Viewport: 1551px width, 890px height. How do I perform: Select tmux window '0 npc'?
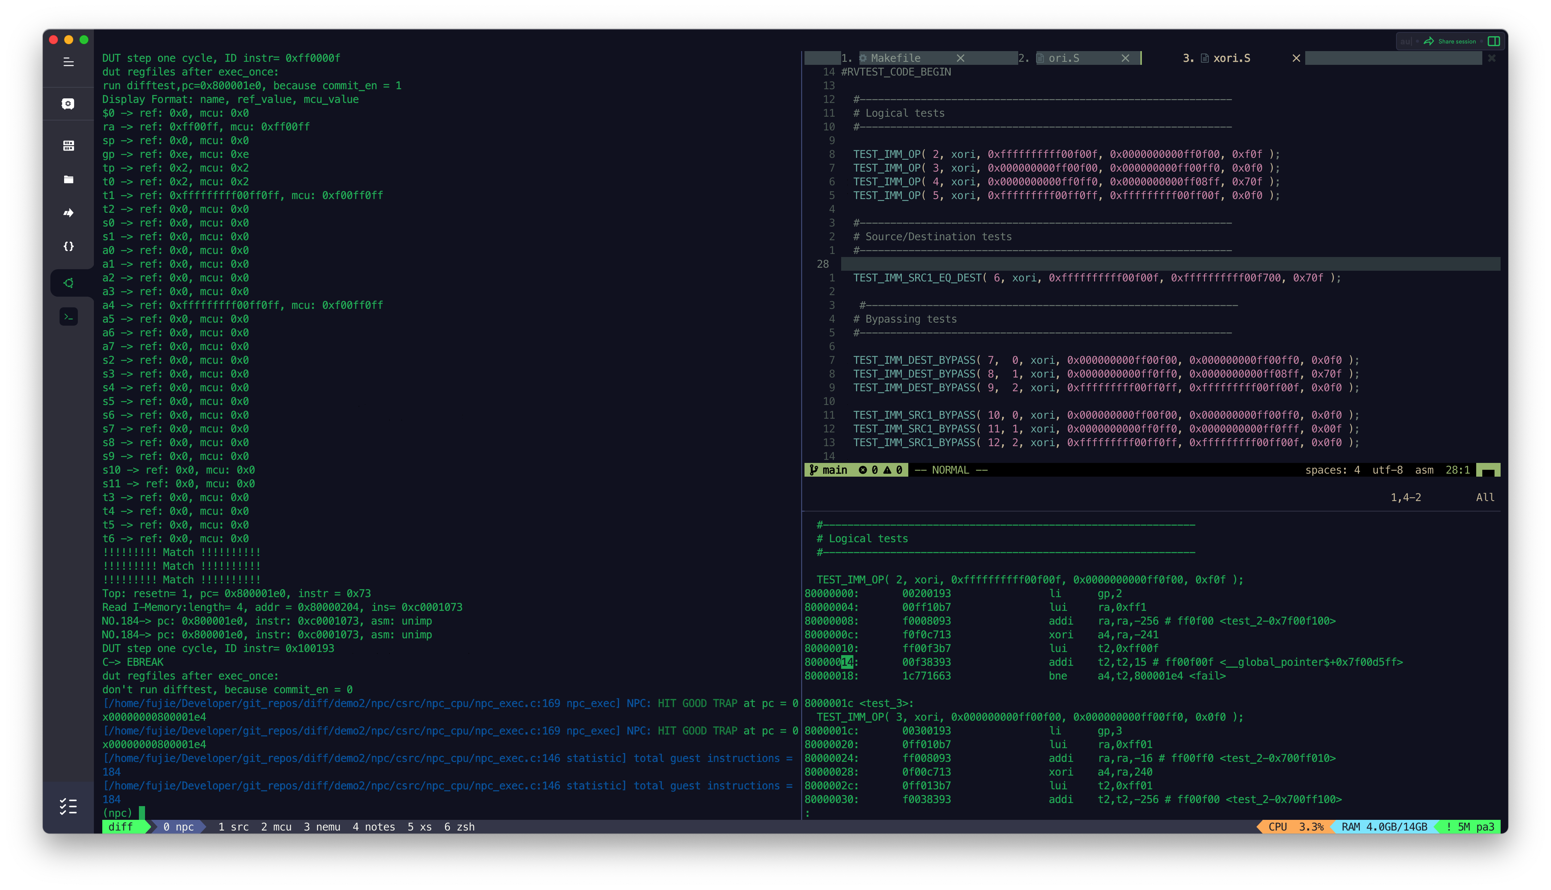[179, 827]
